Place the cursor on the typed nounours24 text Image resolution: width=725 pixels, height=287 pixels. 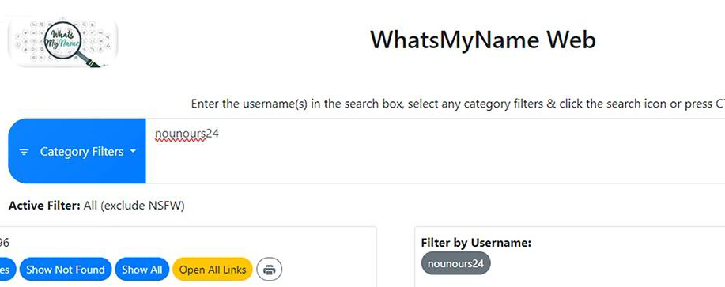coord(187,134)
